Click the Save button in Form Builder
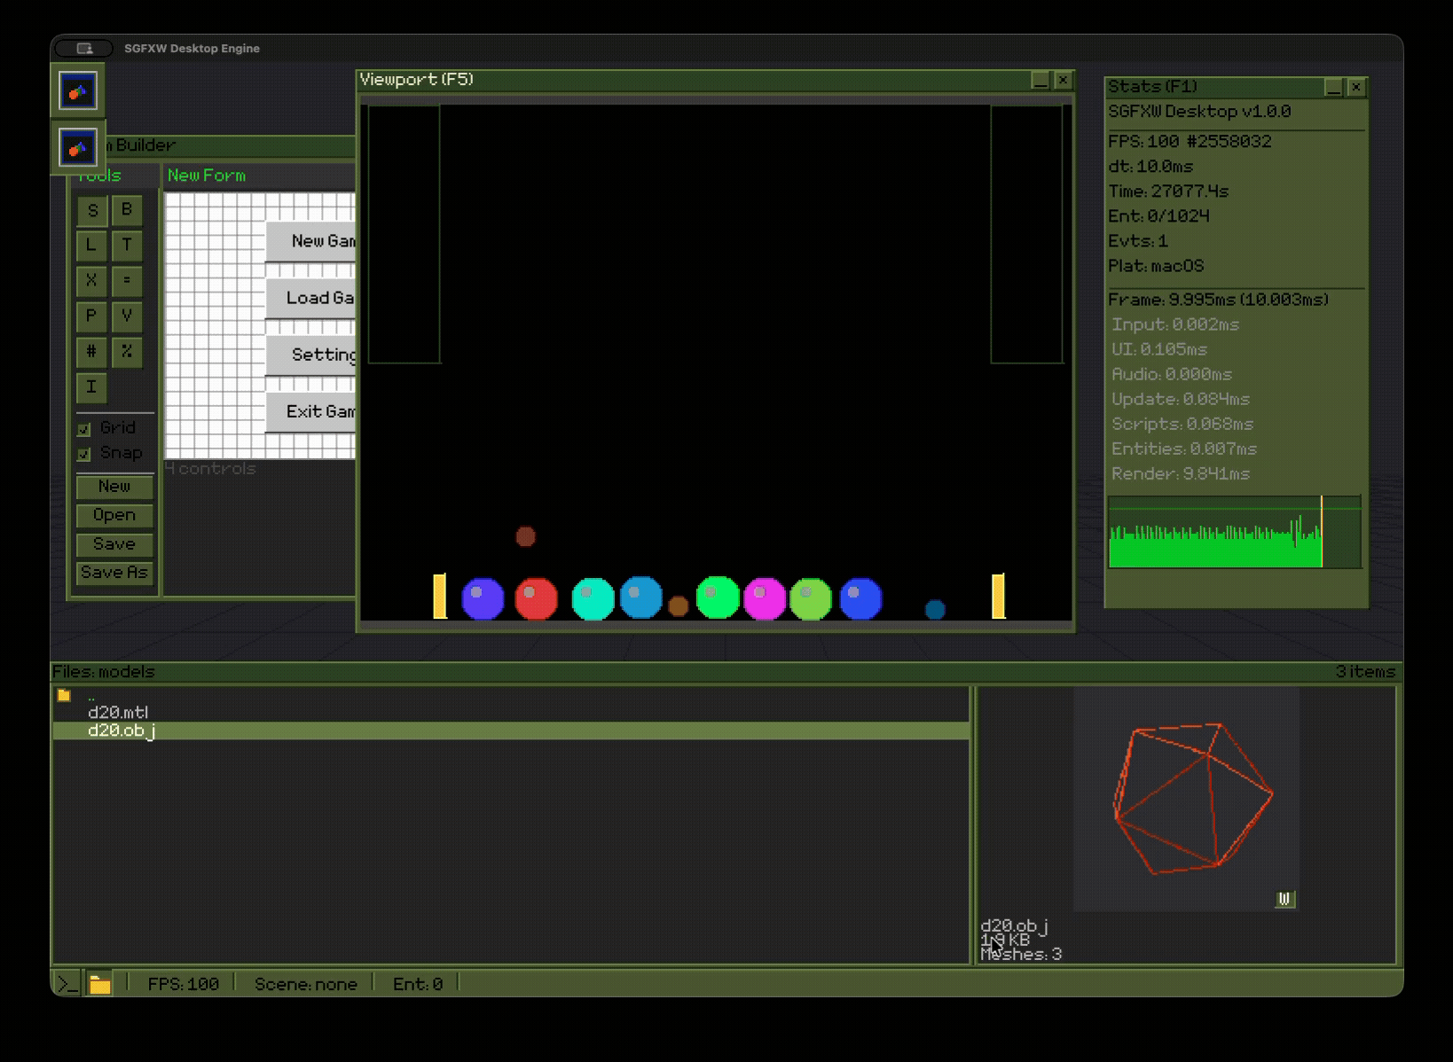Image resolution: width=1453 pixels, height=1062 pixels. pyautogui.click(x=114, y=544)
